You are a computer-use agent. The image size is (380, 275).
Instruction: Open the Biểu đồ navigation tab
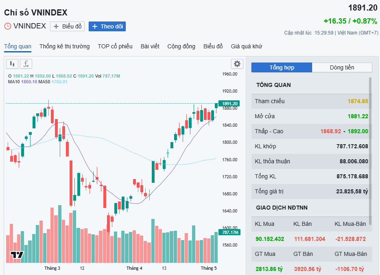point(213,46)
